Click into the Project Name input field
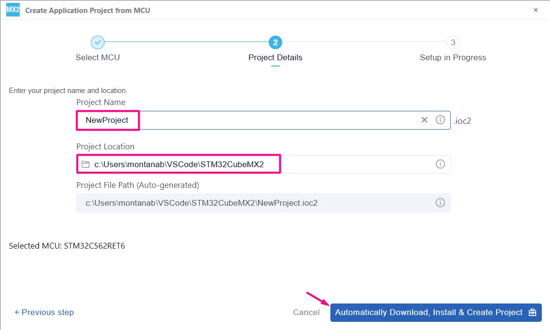Screen dimensions: 550x330 coord(263,120)
